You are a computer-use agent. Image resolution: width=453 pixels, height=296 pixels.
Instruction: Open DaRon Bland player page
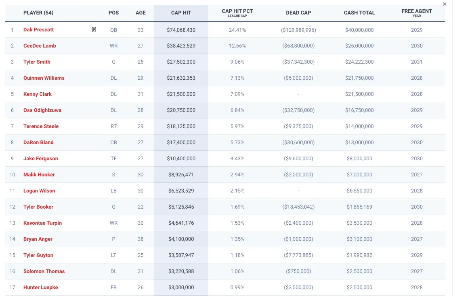pos(38,143)
